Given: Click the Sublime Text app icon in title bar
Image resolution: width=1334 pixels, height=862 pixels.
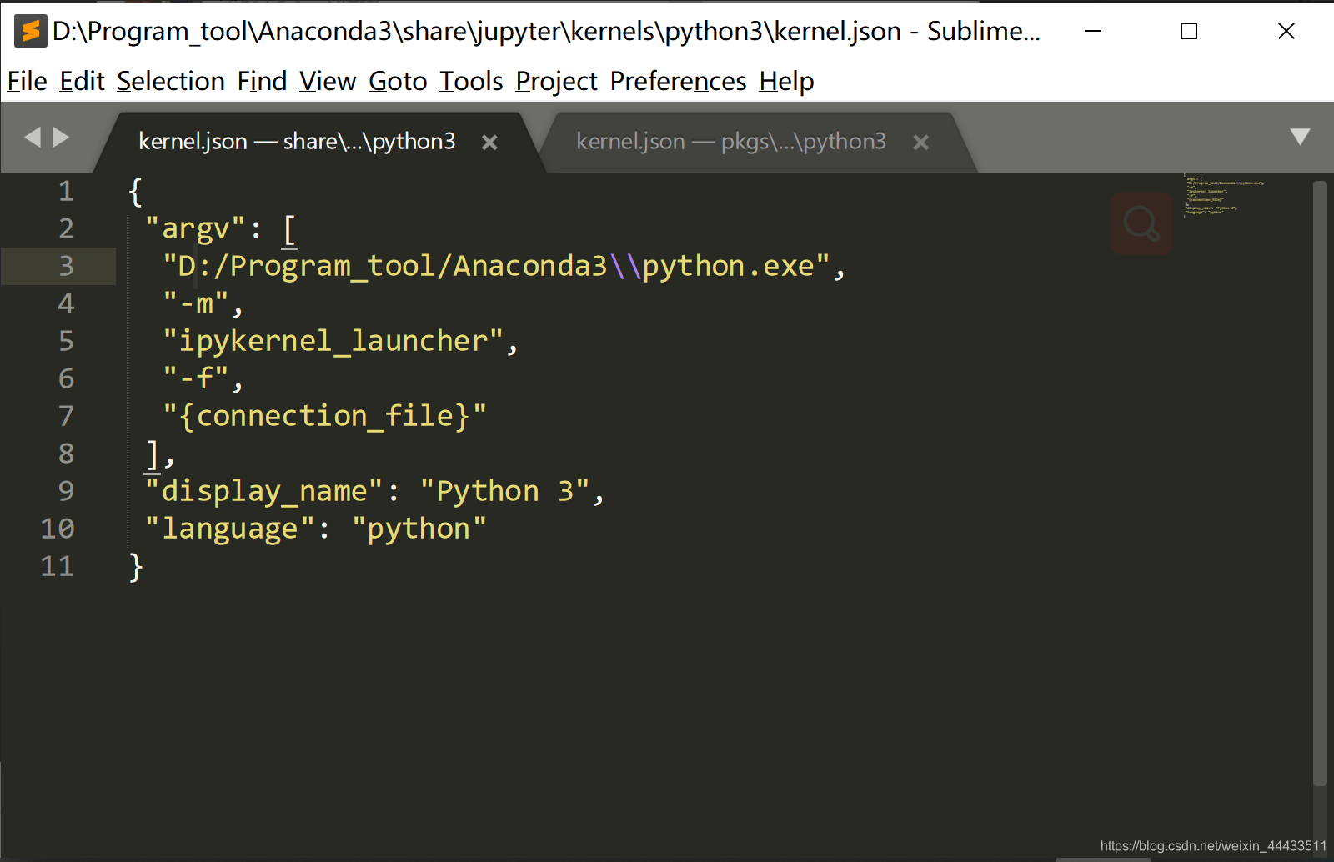Looking at the screenshot, I should (30, 31).
